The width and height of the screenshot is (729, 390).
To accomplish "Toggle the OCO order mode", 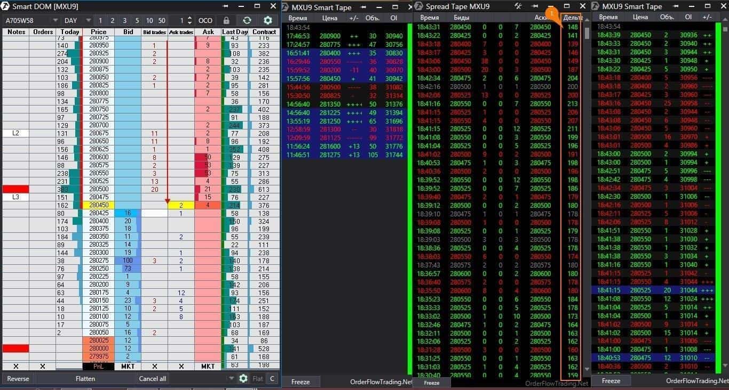I will (x=205, y=20).
